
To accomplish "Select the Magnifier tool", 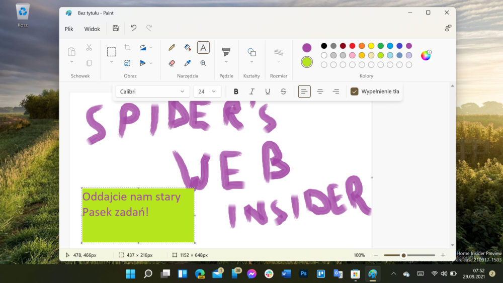I will point(203,63).
